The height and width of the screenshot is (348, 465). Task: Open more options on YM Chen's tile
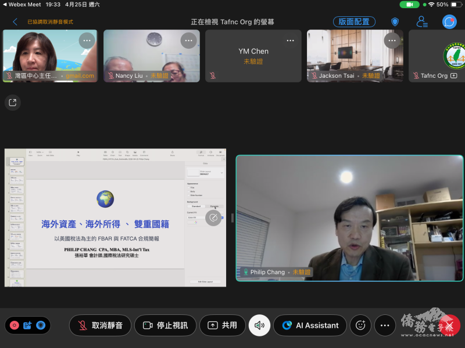coord(290,41)
